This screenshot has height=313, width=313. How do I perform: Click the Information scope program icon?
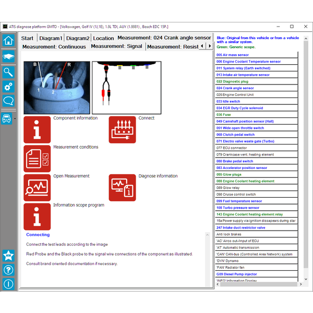[37, 216]
